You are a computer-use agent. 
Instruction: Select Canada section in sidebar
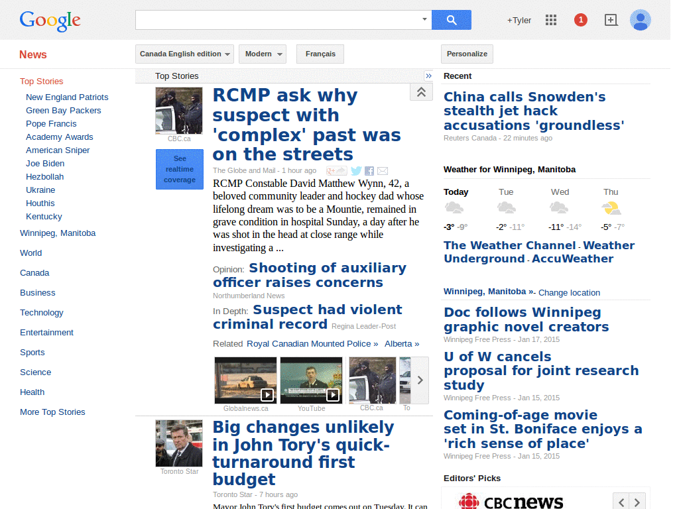click(x=34, y=272)
